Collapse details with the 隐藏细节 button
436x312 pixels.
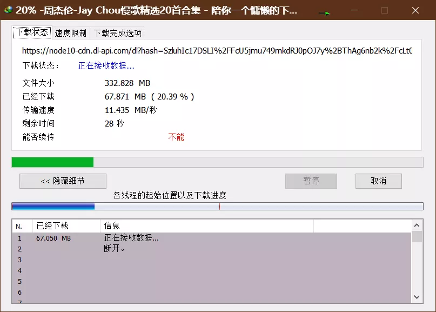63,181
